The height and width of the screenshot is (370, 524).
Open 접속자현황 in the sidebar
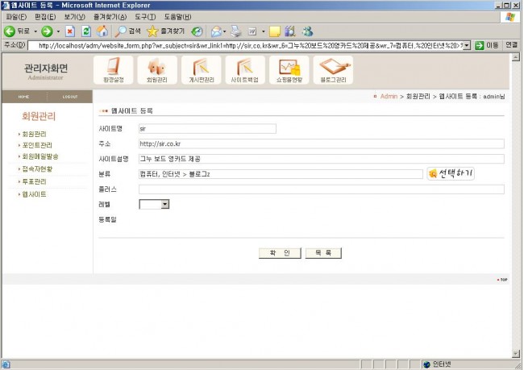39,169
